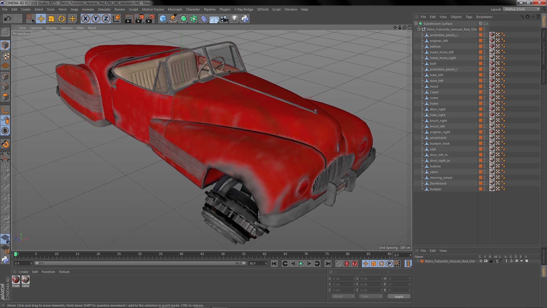Open Edit Render Settings icon
This screenshot has width=547, height=308.
150,19
